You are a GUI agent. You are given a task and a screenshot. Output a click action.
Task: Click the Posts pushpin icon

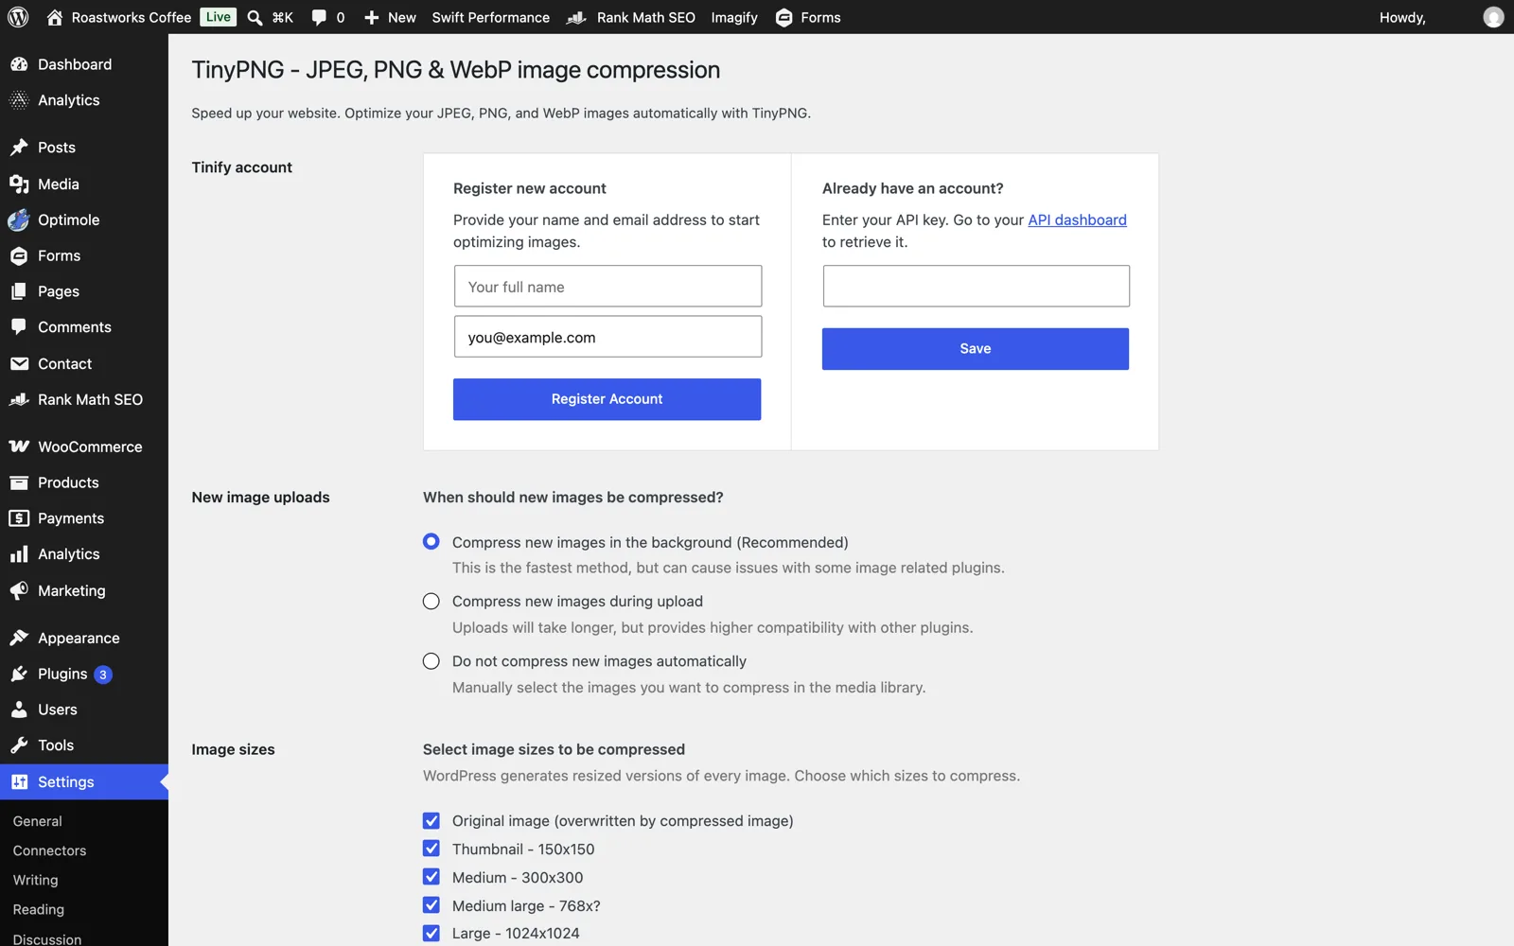point(19,148)
